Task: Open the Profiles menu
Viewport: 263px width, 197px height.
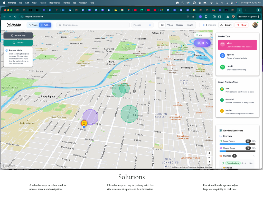Action: [x=66, y=3]
